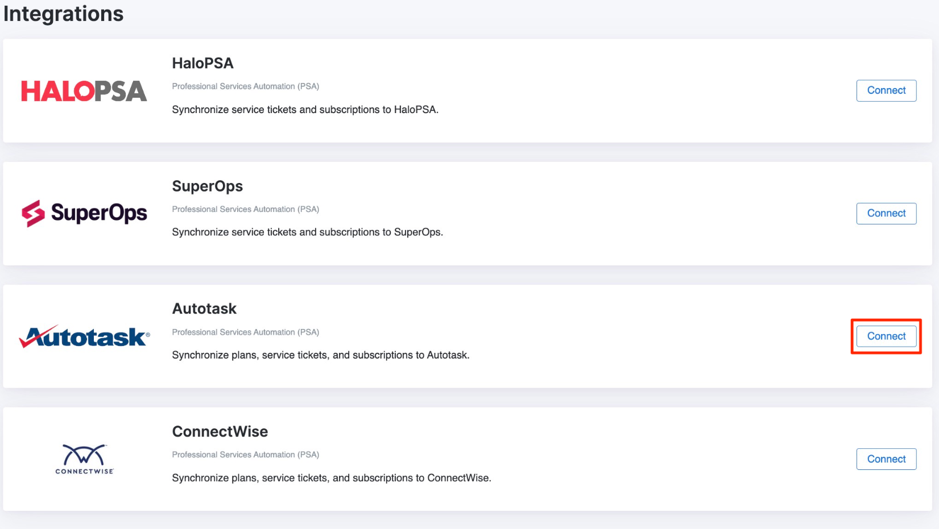
Task: Select the SuperOps title text
Action: [x=207, y=186]
